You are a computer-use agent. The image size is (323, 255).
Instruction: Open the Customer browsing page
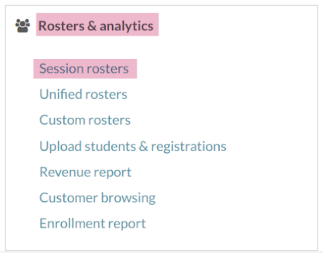tap(97, 198)
